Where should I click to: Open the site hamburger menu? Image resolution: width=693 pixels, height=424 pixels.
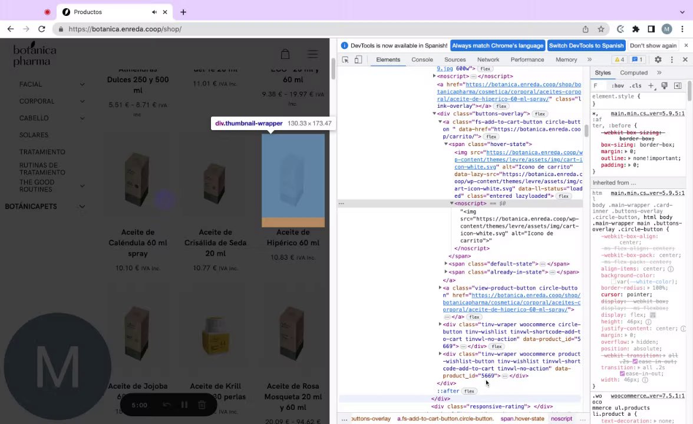pyautogui.click(x=312, y=54)
